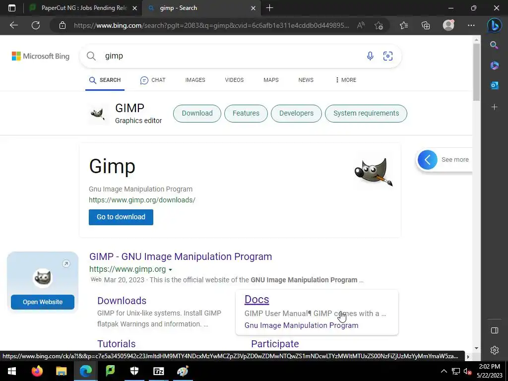
Task: Open Edge Settings and more menu
Action: pos(471,25)
